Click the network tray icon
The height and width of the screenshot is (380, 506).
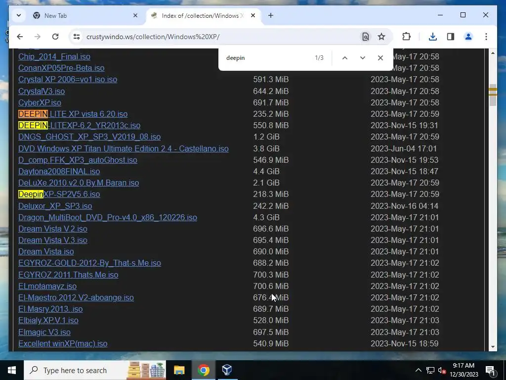(x=430, y=370)
